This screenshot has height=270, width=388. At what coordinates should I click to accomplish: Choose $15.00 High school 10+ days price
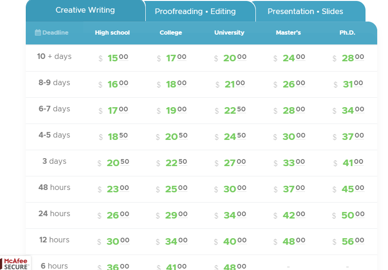(113, 58)
